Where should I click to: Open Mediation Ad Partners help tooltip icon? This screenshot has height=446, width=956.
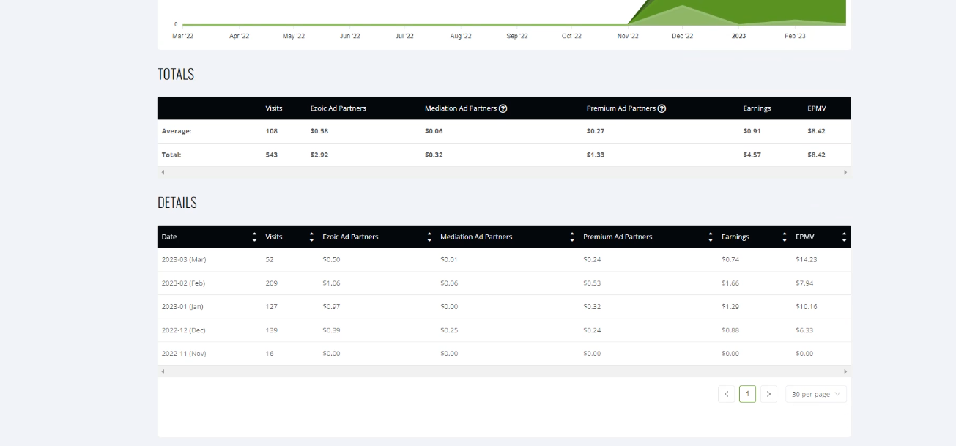click(503, 108)
